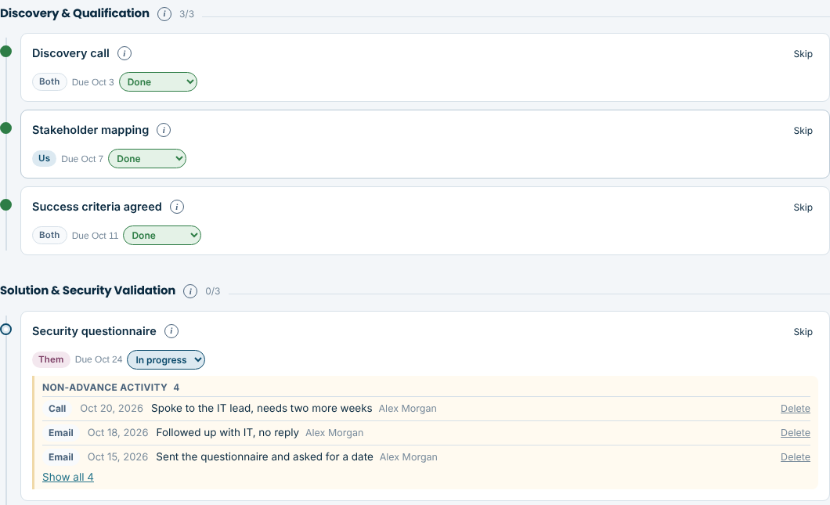Open info icon beside Discovery call
The width and height of the screenshot is (830, 505).
[x=125, y=53]
